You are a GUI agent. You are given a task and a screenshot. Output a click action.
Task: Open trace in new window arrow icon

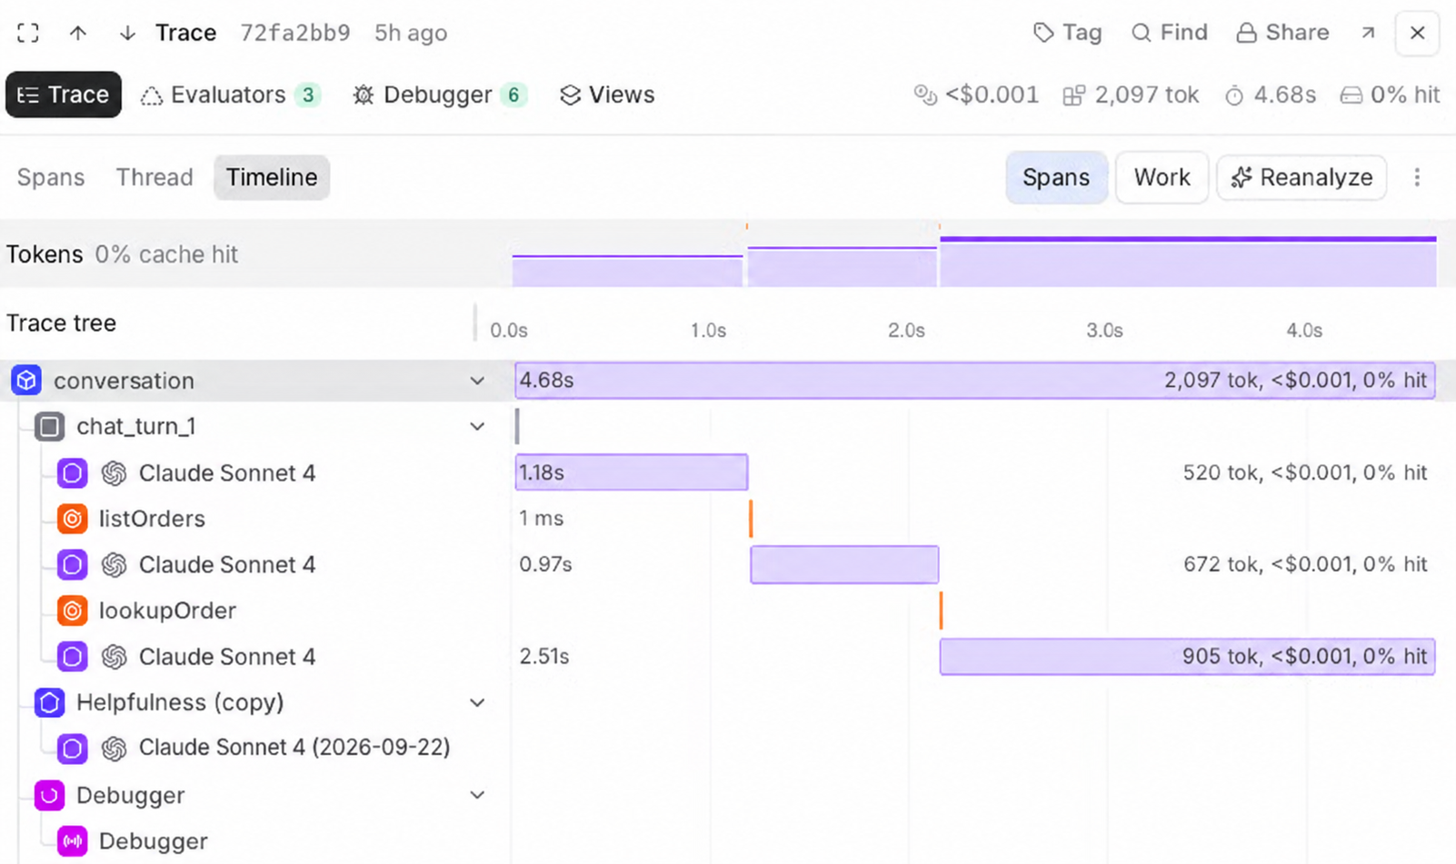1368,33
